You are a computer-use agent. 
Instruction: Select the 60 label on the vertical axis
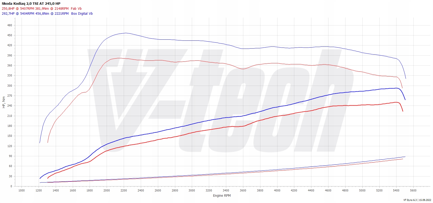pyautogui.click(x=11, y=166)
